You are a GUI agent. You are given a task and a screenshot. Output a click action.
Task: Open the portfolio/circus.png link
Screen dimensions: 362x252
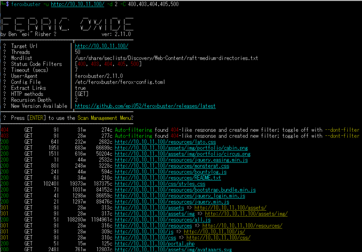182,154
